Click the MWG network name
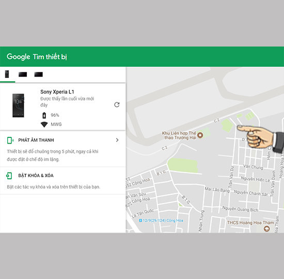Screen dimensions: 284x279 (56, 125)
